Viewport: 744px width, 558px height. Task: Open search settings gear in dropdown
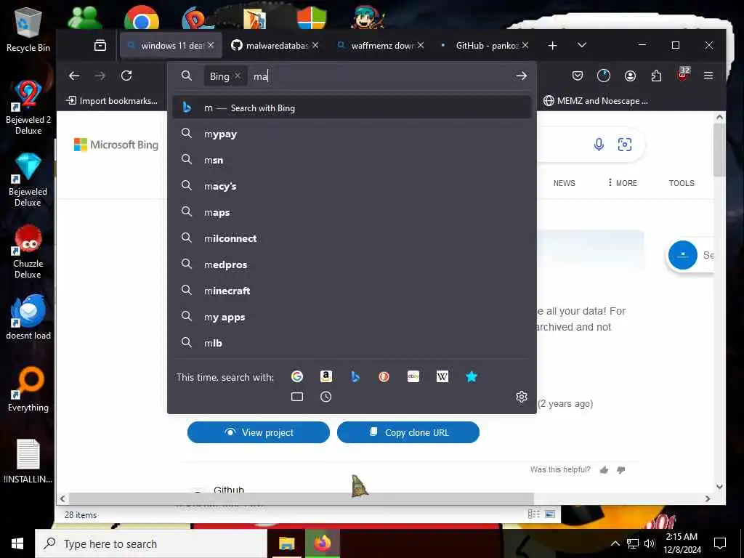click(x=522, y=397)
